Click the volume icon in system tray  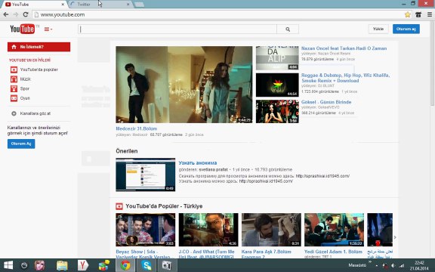393,266
